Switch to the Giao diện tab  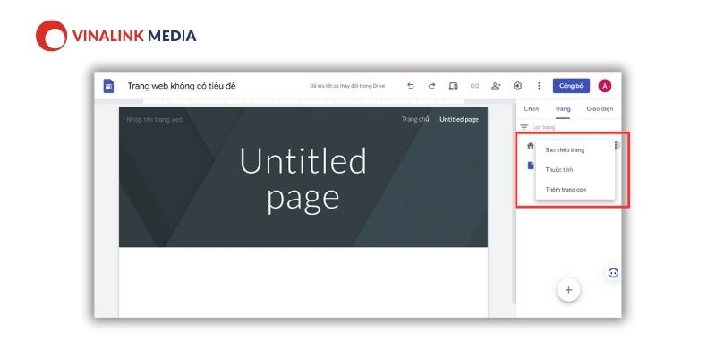600,108
